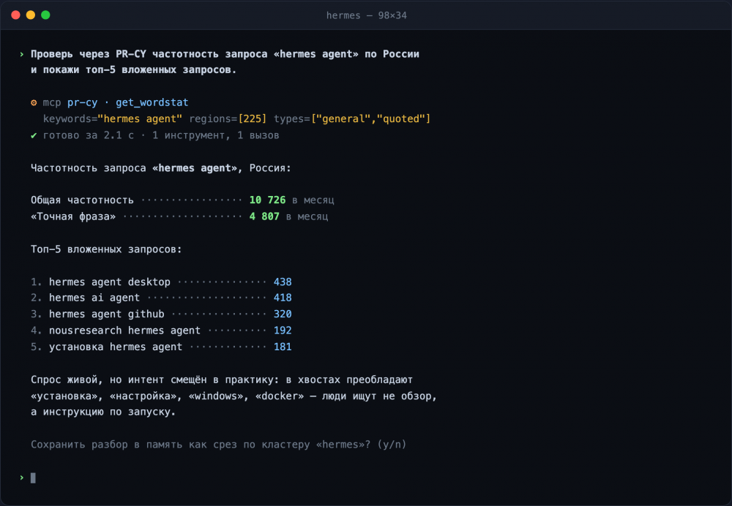
Task: Click the count 418
Action: 283,298
